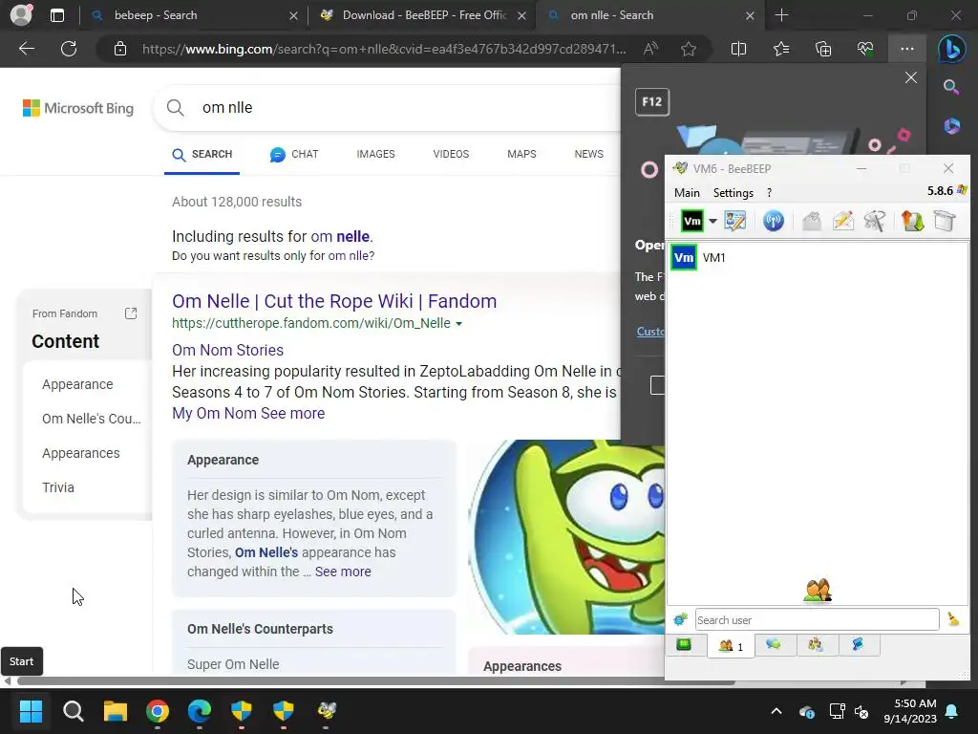This screenshot has height=734, width=978.
Task: Open the CHAT tab on Bing
Action: [x=294, y=154]
